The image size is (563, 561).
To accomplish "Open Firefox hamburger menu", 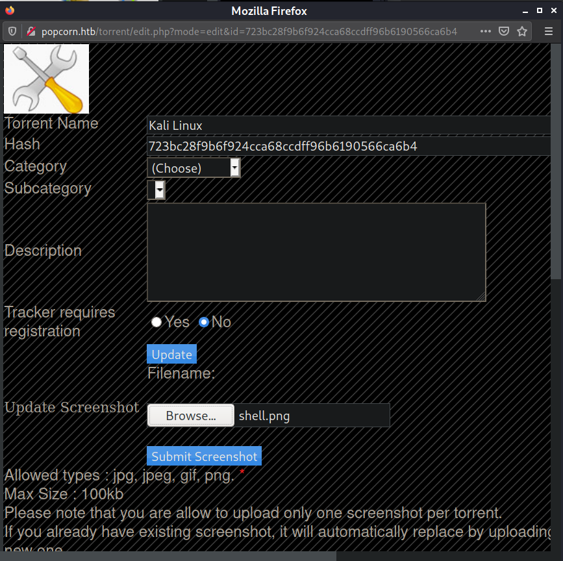I will [548, 32].
